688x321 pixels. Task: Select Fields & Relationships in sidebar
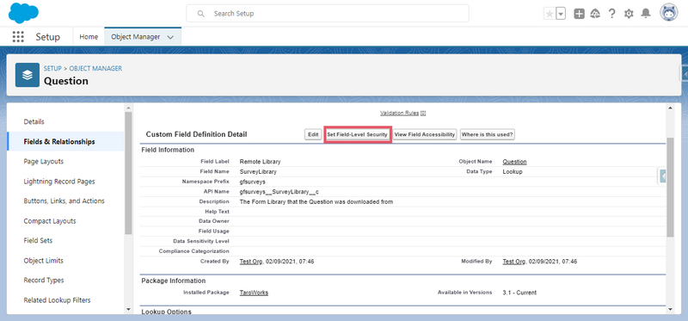(x=59, y=141)
